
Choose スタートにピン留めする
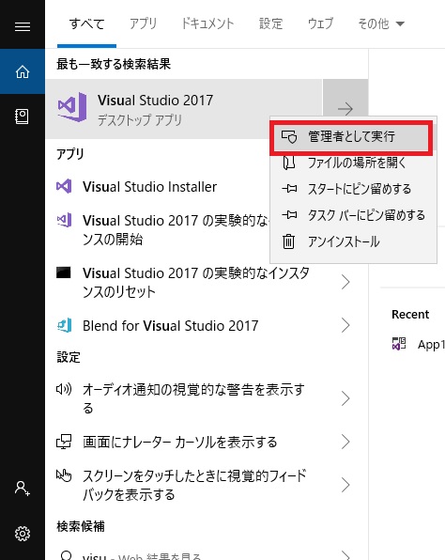[x=353, y=189]
